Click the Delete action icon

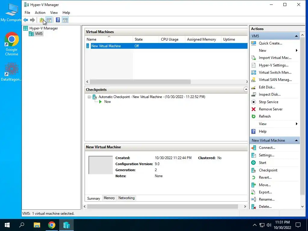pyautogui.click(x=254, y=207)
